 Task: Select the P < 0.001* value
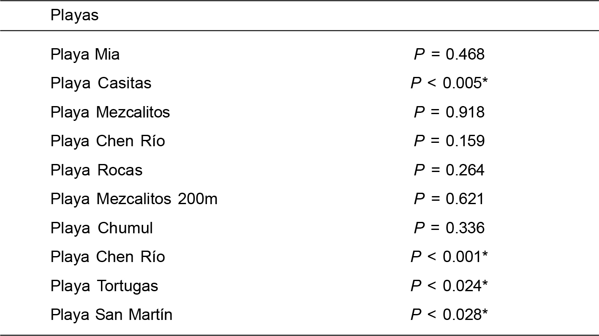pyautogui.click(x=449, y=257)
